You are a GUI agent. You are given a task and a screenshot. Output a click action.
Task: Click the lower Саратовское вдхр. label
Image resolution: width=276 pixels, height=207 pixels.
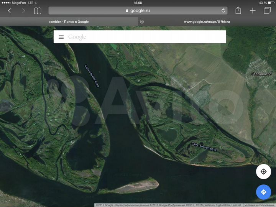coord(204,146)
